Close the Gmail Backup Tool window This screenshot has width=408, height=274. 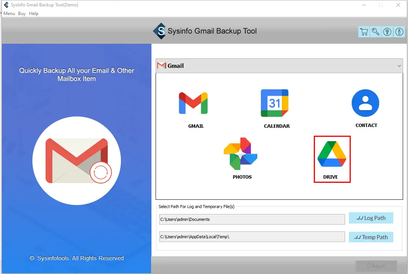398,5
